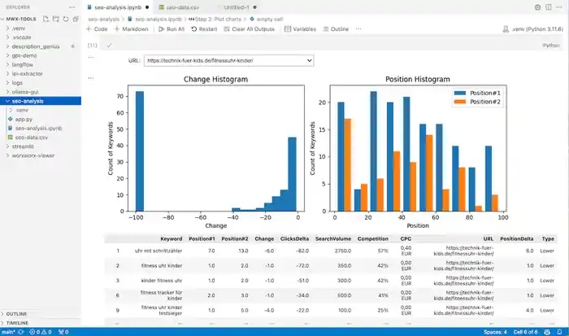
Task: Click the empty cell breadcrumb item
Action: 270,19
